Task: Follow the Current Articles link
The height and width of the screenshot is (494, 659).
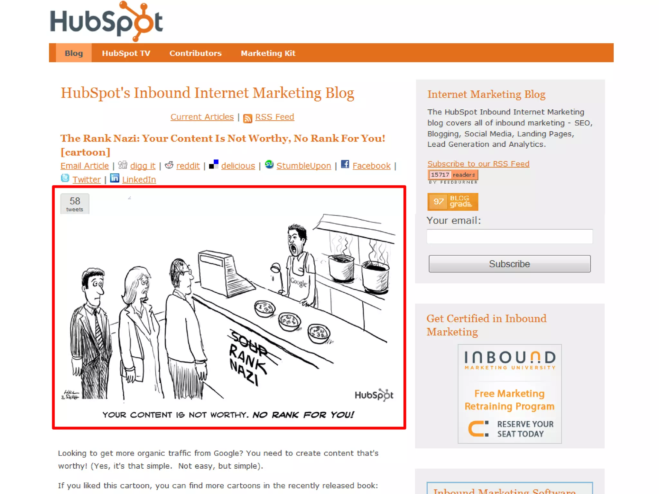Action: tap(202, 117)
